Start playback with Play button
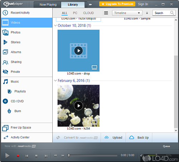This screenshot has width=179, height=162. coord(7,156)
